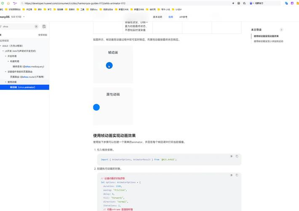Image resolution: width=299 pixels, height=211 pixels.
Task: Go to 使用帧动画实现动画效果 in outline
Action: pyautogui.click(x=266, y=36)
